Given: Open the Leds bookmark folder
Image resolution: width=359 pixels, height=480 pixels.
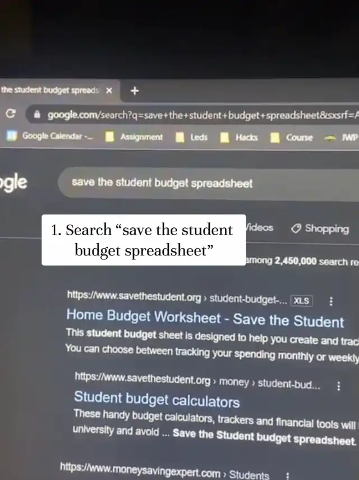Looking at the screenshot, I should click(191, 137).
